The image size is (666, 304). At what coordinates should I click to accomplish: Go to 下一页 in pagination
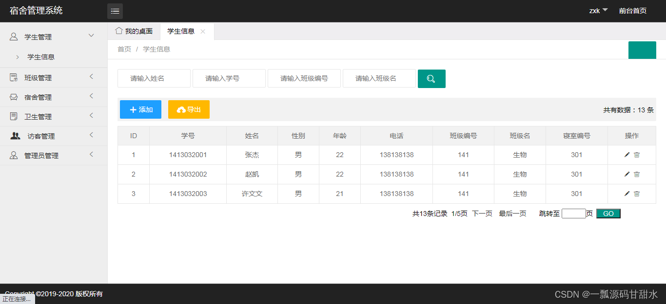[x=482, y=213]
